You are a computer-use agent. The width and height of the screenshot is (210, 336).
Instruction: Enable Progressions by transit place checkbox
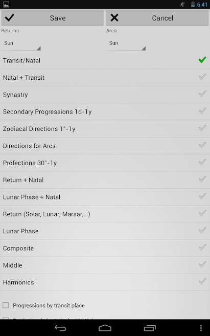(6, 305)
